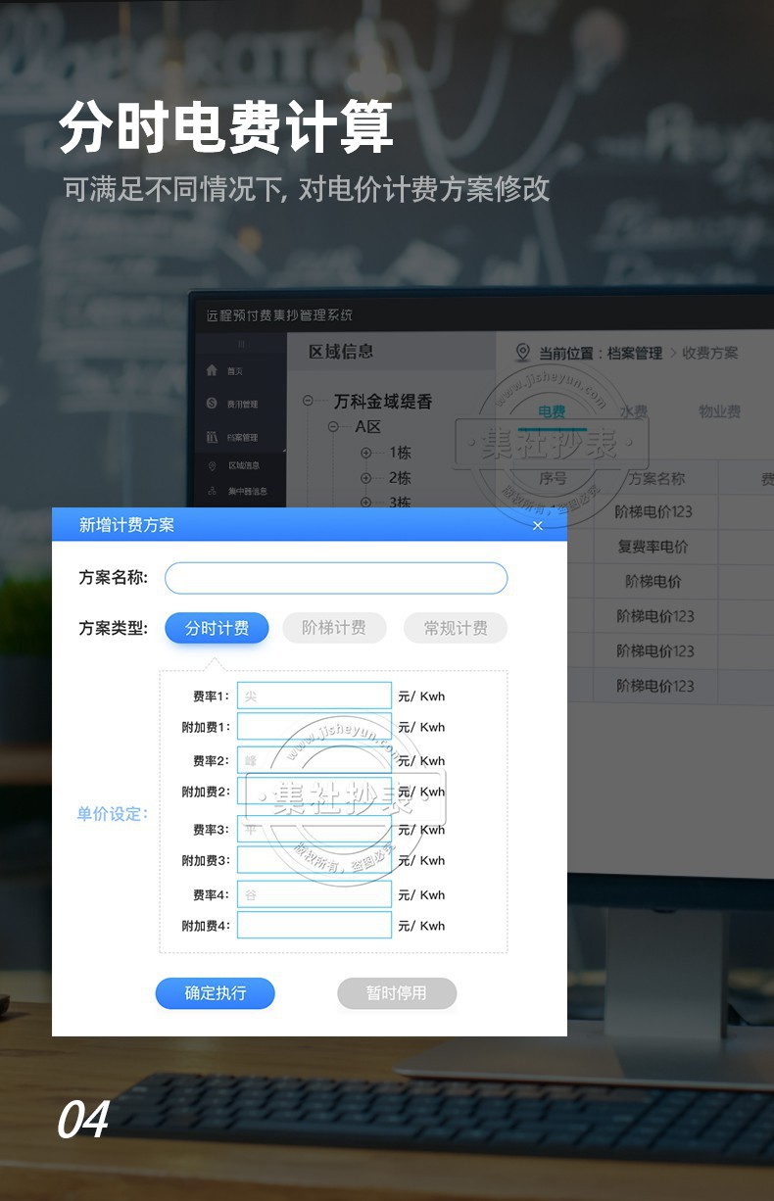
Task: Click the 暂时停用 button
Action: pyautogui.click(x=397, y=993)
